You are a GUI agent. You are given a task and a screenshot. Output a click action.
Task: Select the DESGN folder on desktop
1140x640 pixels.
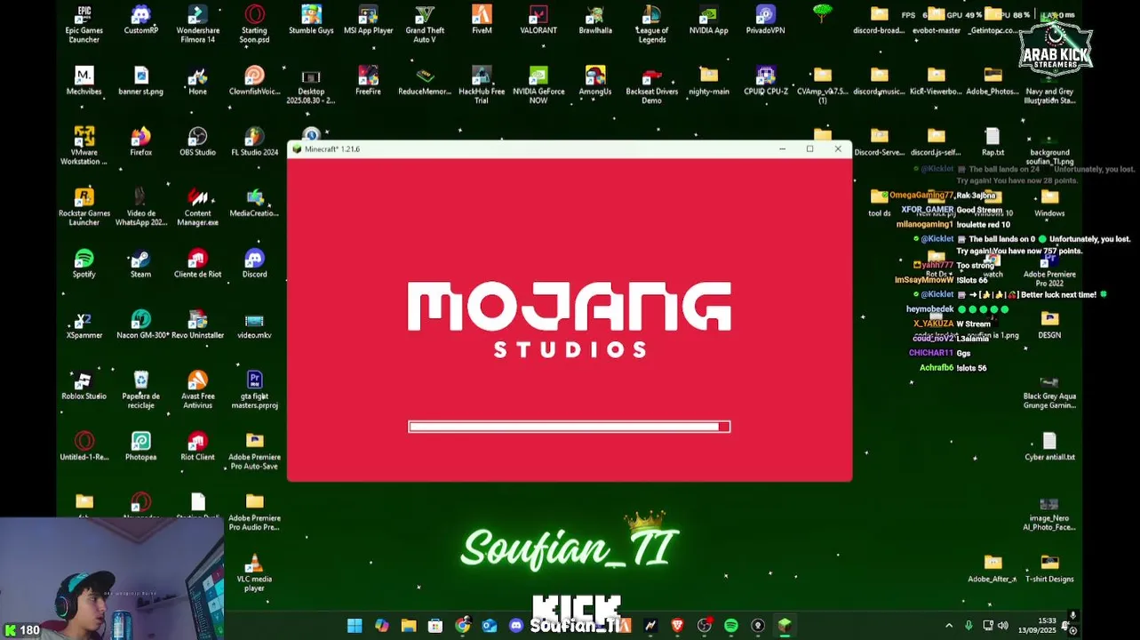1049,325
